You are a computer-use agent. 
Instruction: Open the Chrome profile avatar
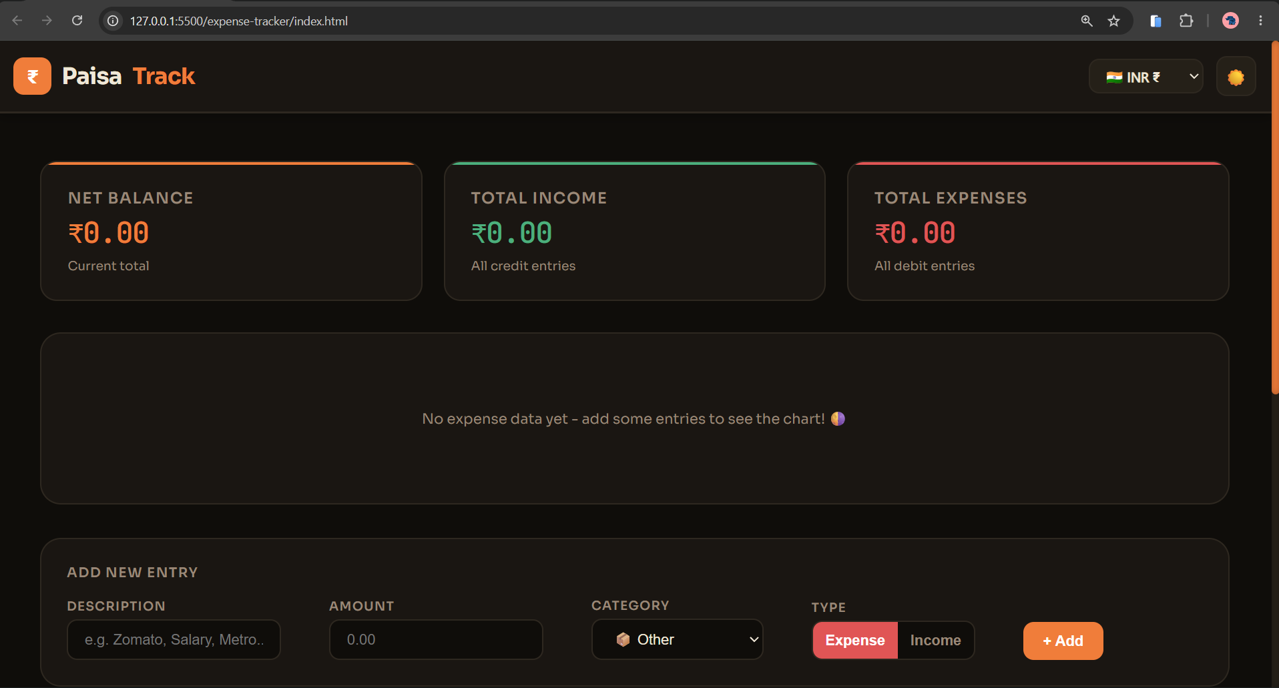pyautogui.click(x=1230, y=21)
